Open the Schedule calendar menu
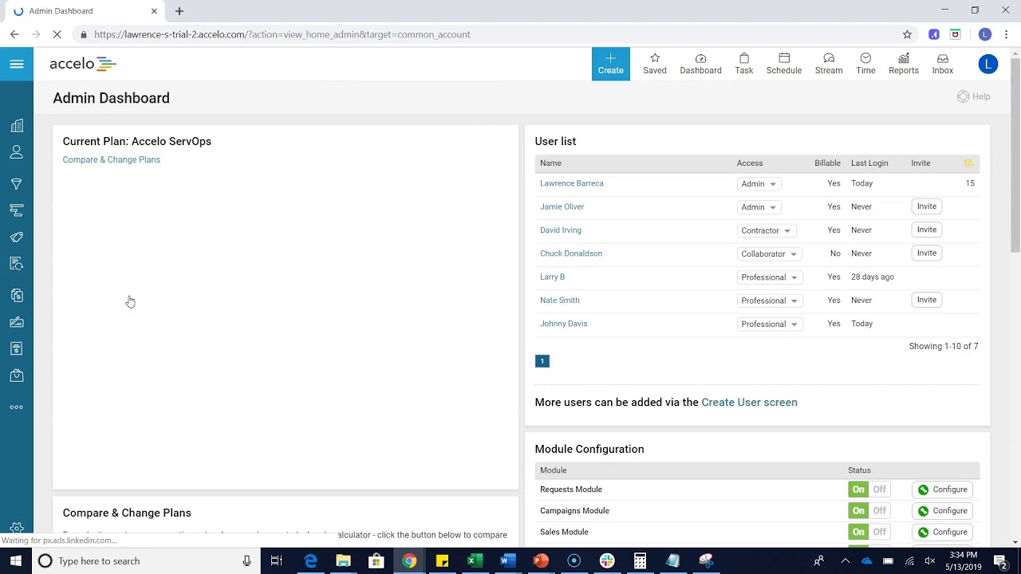The image size is (1021, 574). click(x=784, y=64)
